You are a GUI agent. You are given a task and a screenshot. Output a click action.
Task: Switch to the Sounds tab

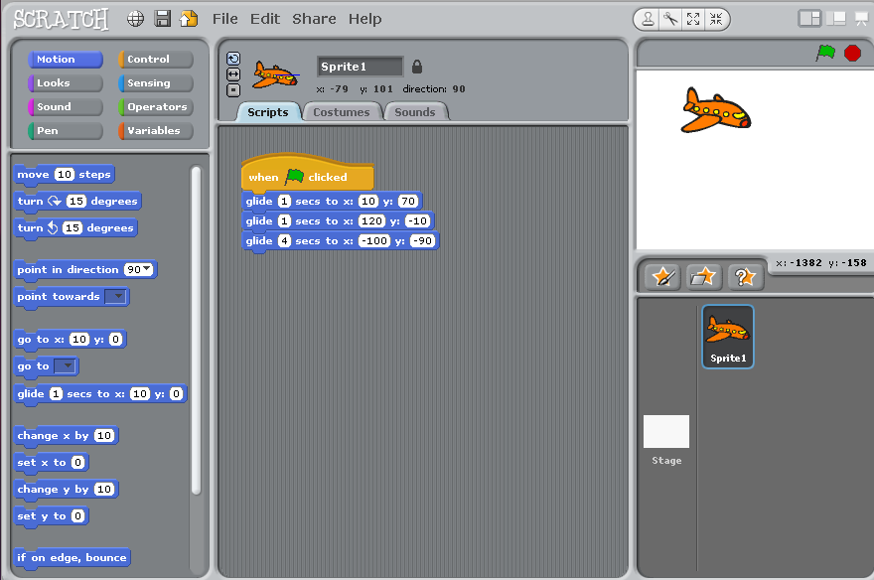(415, 112)
